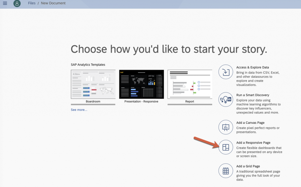Click New Document breadcrumb label
The image size is (301, 187).
pyautogui.click(x=53, y=3)
